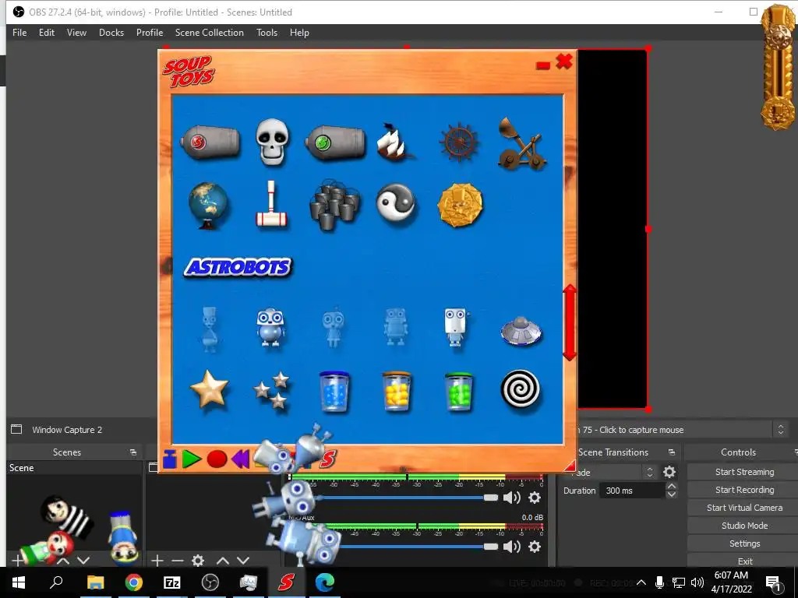798x598 pixels.
Task: Pop out the Scene Transitions dock
Action: click(671, 452)
